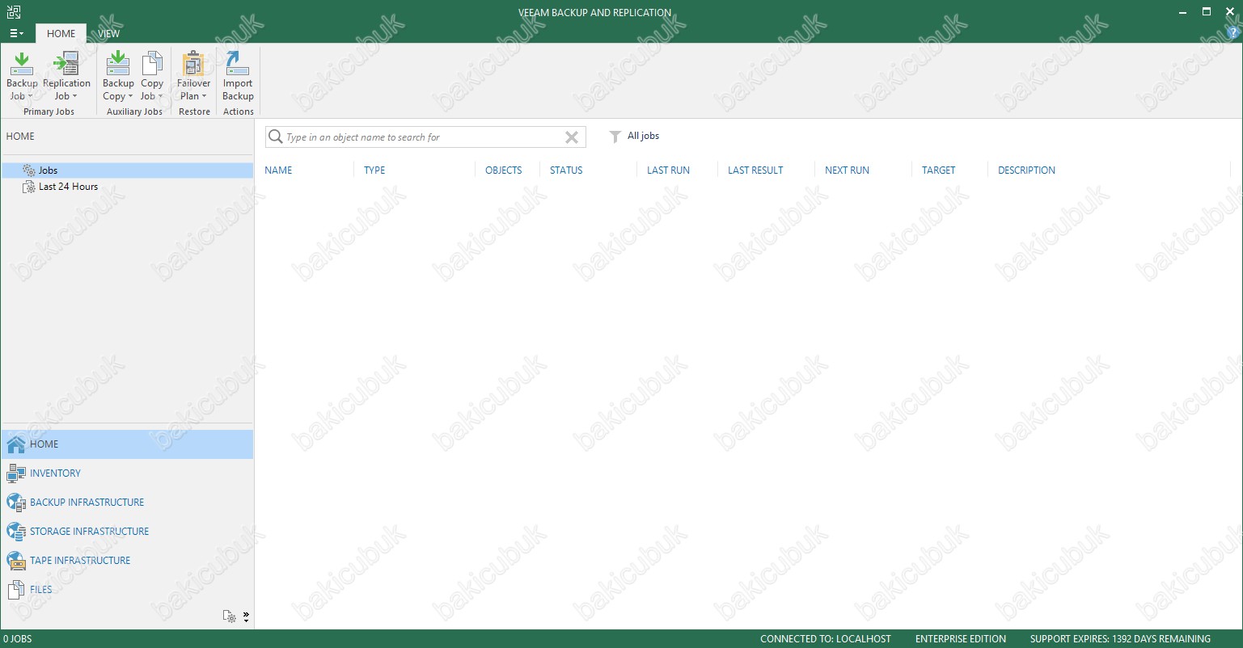Clear the search box with X
1243x648 pixels.
[x=572, y=137]
